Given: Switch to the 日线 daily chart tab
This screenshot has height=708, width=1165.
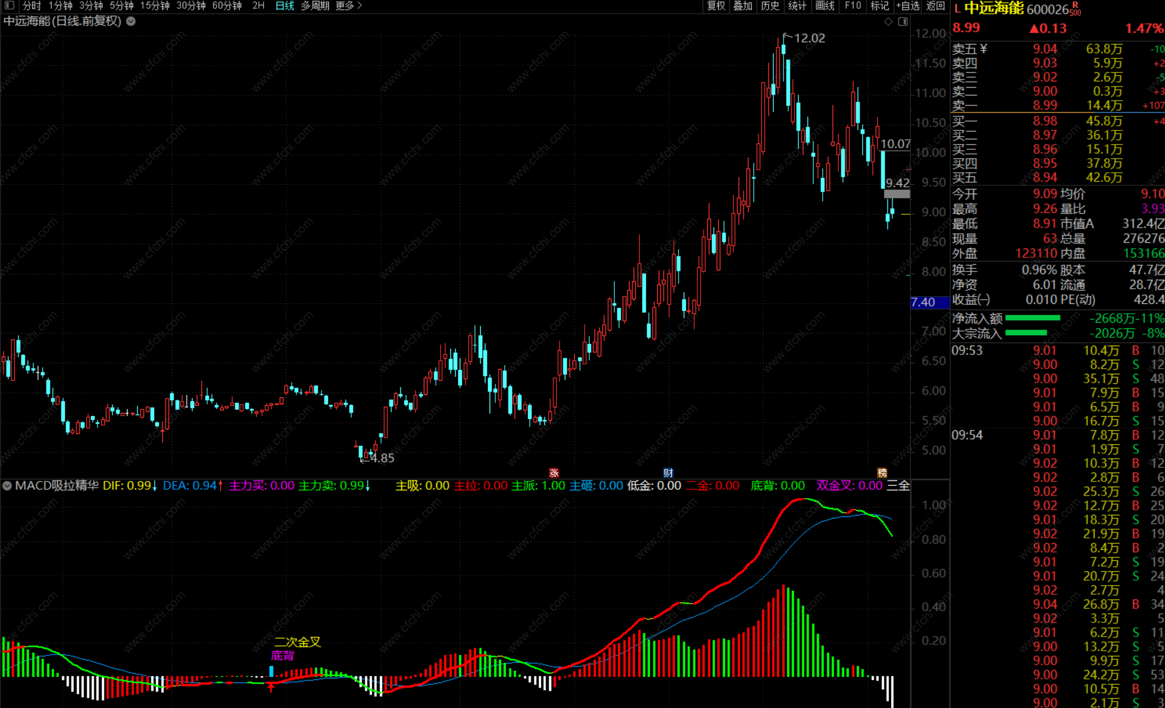Looking at the screenshot, I should coord(284,6).
